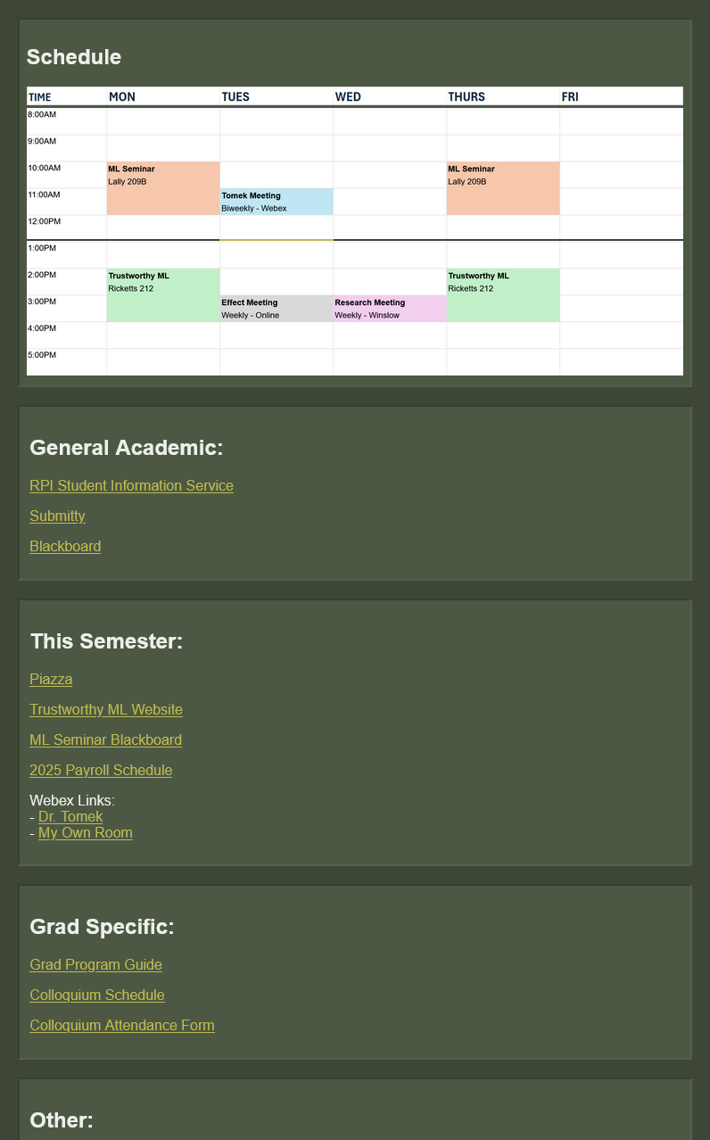Click the Research Meeting event on Wednesday
710x1140 pixels.
pos(390,309)
